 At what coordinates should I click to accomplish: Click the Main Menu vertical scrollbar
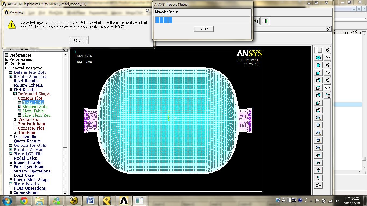65,124
